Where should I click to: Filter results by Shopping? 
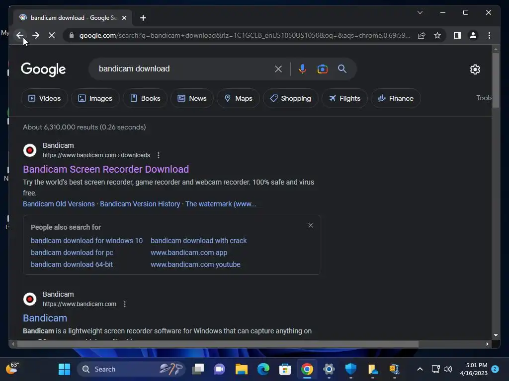(290, 98)
